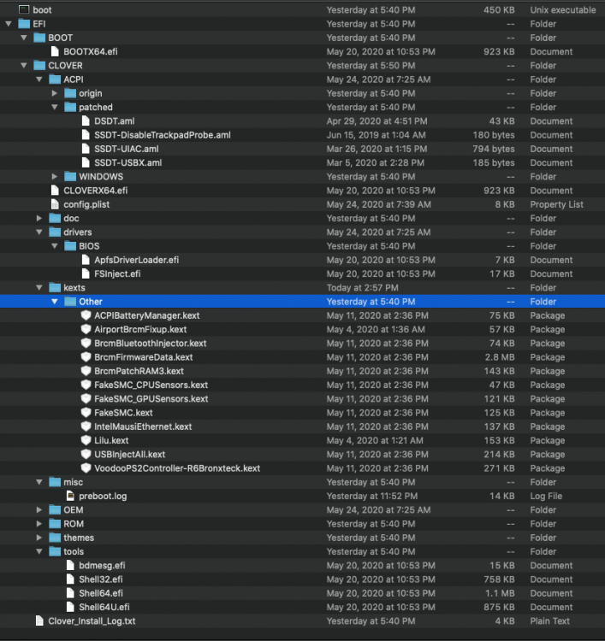Select the Shell32.efi file name

point(101,579)
